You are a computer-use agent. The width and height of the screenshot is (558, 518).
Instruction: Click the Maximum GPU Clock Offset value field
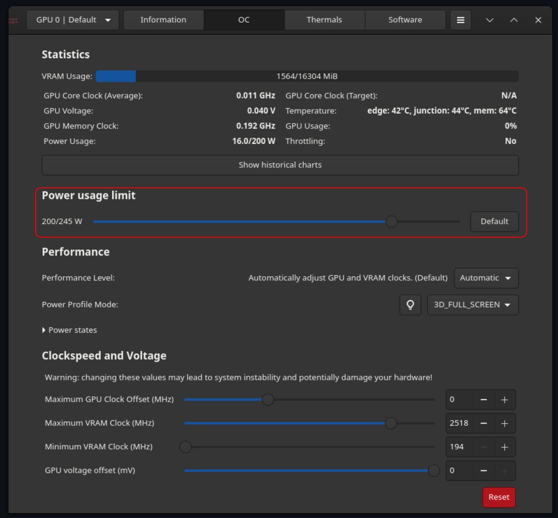459,400
